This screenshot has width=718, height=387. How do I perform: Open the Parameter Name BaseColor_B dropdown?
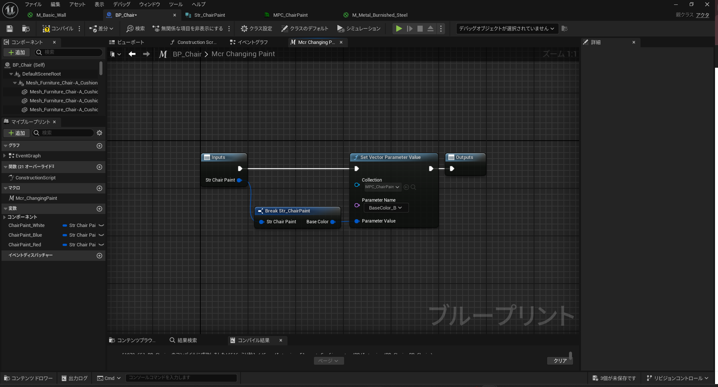(x=386, y=208)
